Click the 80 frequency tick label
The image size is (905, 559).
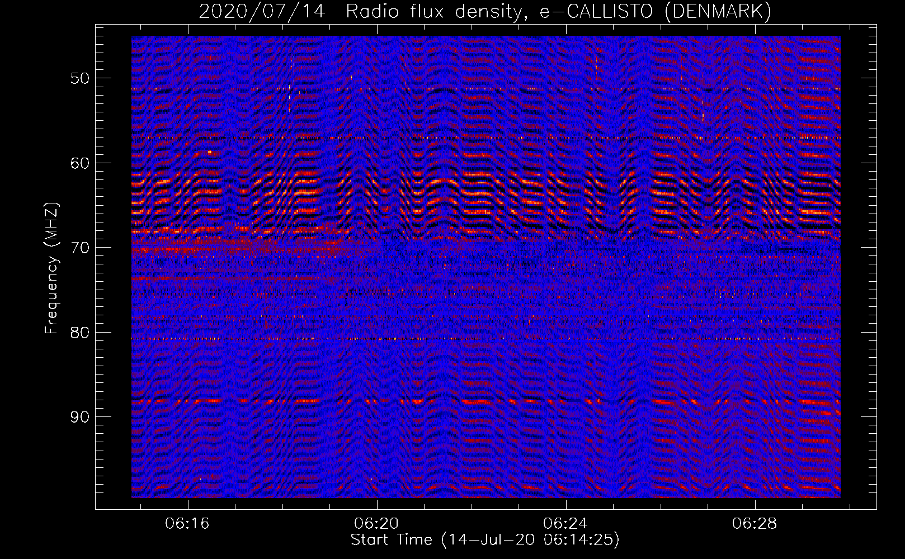pos(79,333)
